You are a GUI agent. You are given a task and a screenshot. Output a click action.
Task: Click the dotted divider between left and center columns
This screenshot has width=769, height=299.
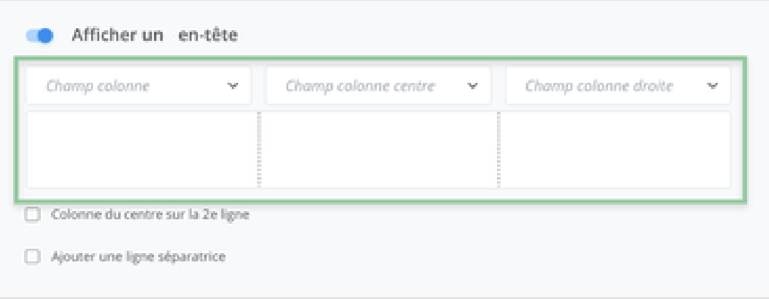[x=259, y=149]
